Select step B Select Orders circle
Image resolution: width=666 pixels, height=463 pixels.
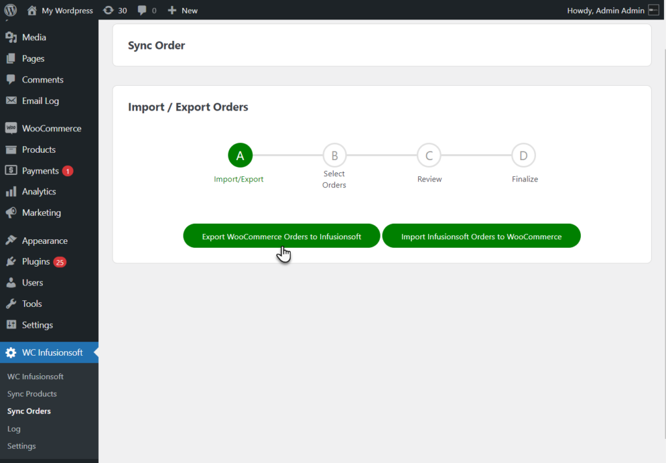(334, 155)
